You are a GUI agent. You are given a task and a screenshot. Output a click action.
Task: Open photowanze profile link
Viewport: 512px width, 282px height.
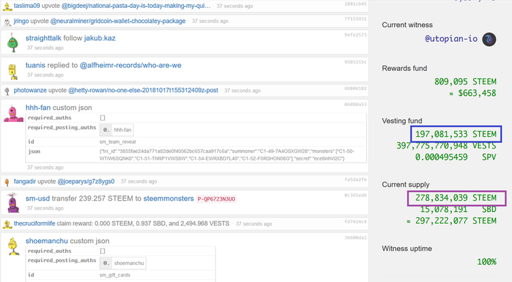point(30,91)
